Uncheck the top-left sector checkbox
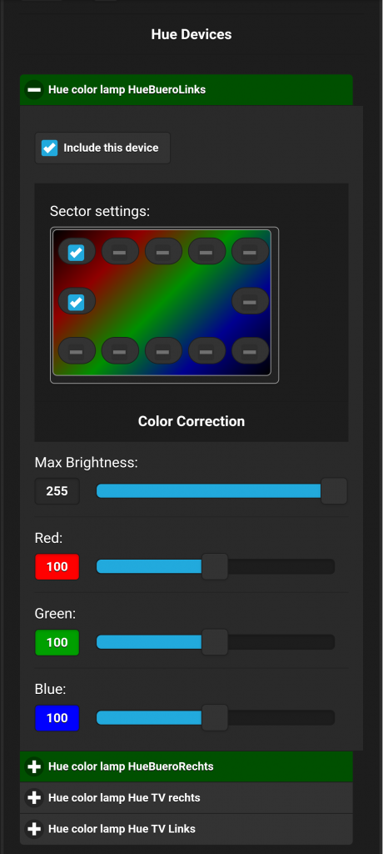Image resolution: width=383 pixels, height=854 pixels. click(x=76, y=252)
